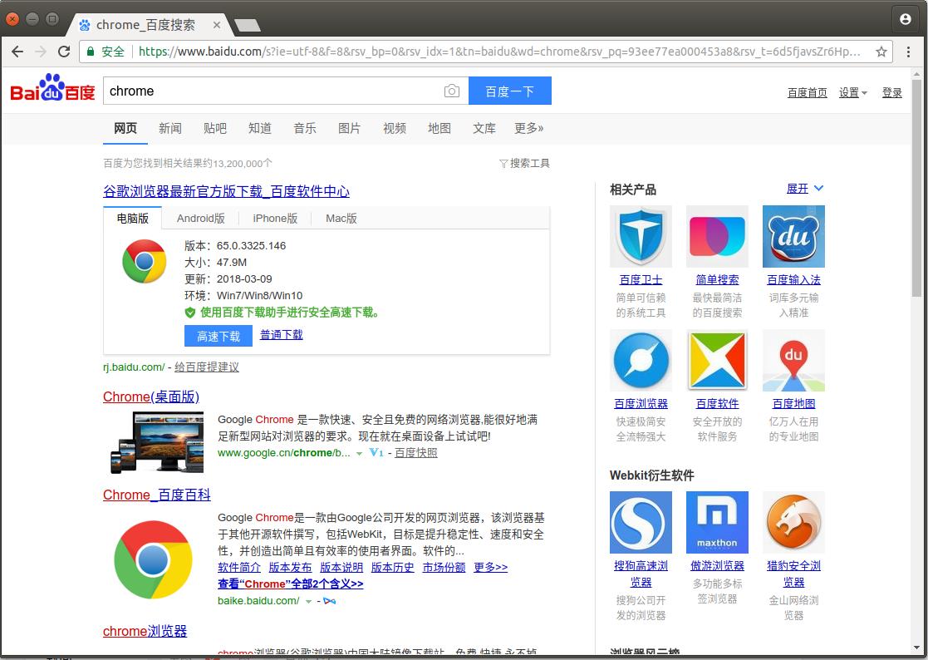Click the 猎豹安全浏览器 leopard icon
The height and width of the screenshot is (660, 928).
pos(793,522)
